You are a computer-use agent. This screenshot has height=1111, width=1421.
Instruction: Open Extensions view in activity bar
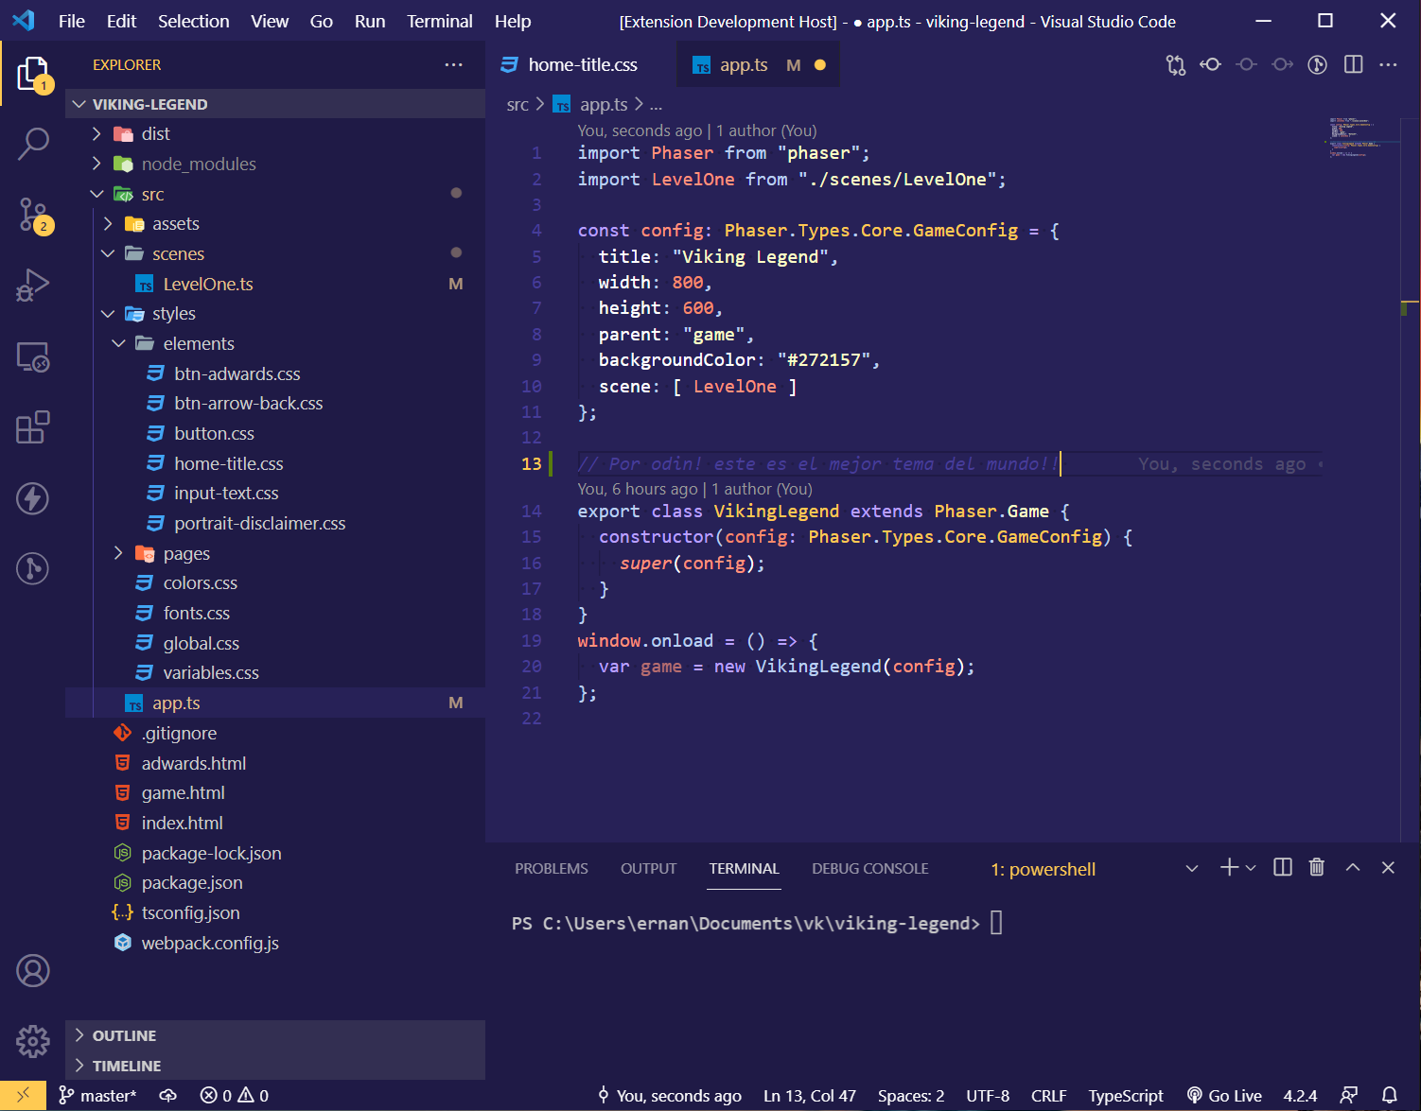(33, 427)
